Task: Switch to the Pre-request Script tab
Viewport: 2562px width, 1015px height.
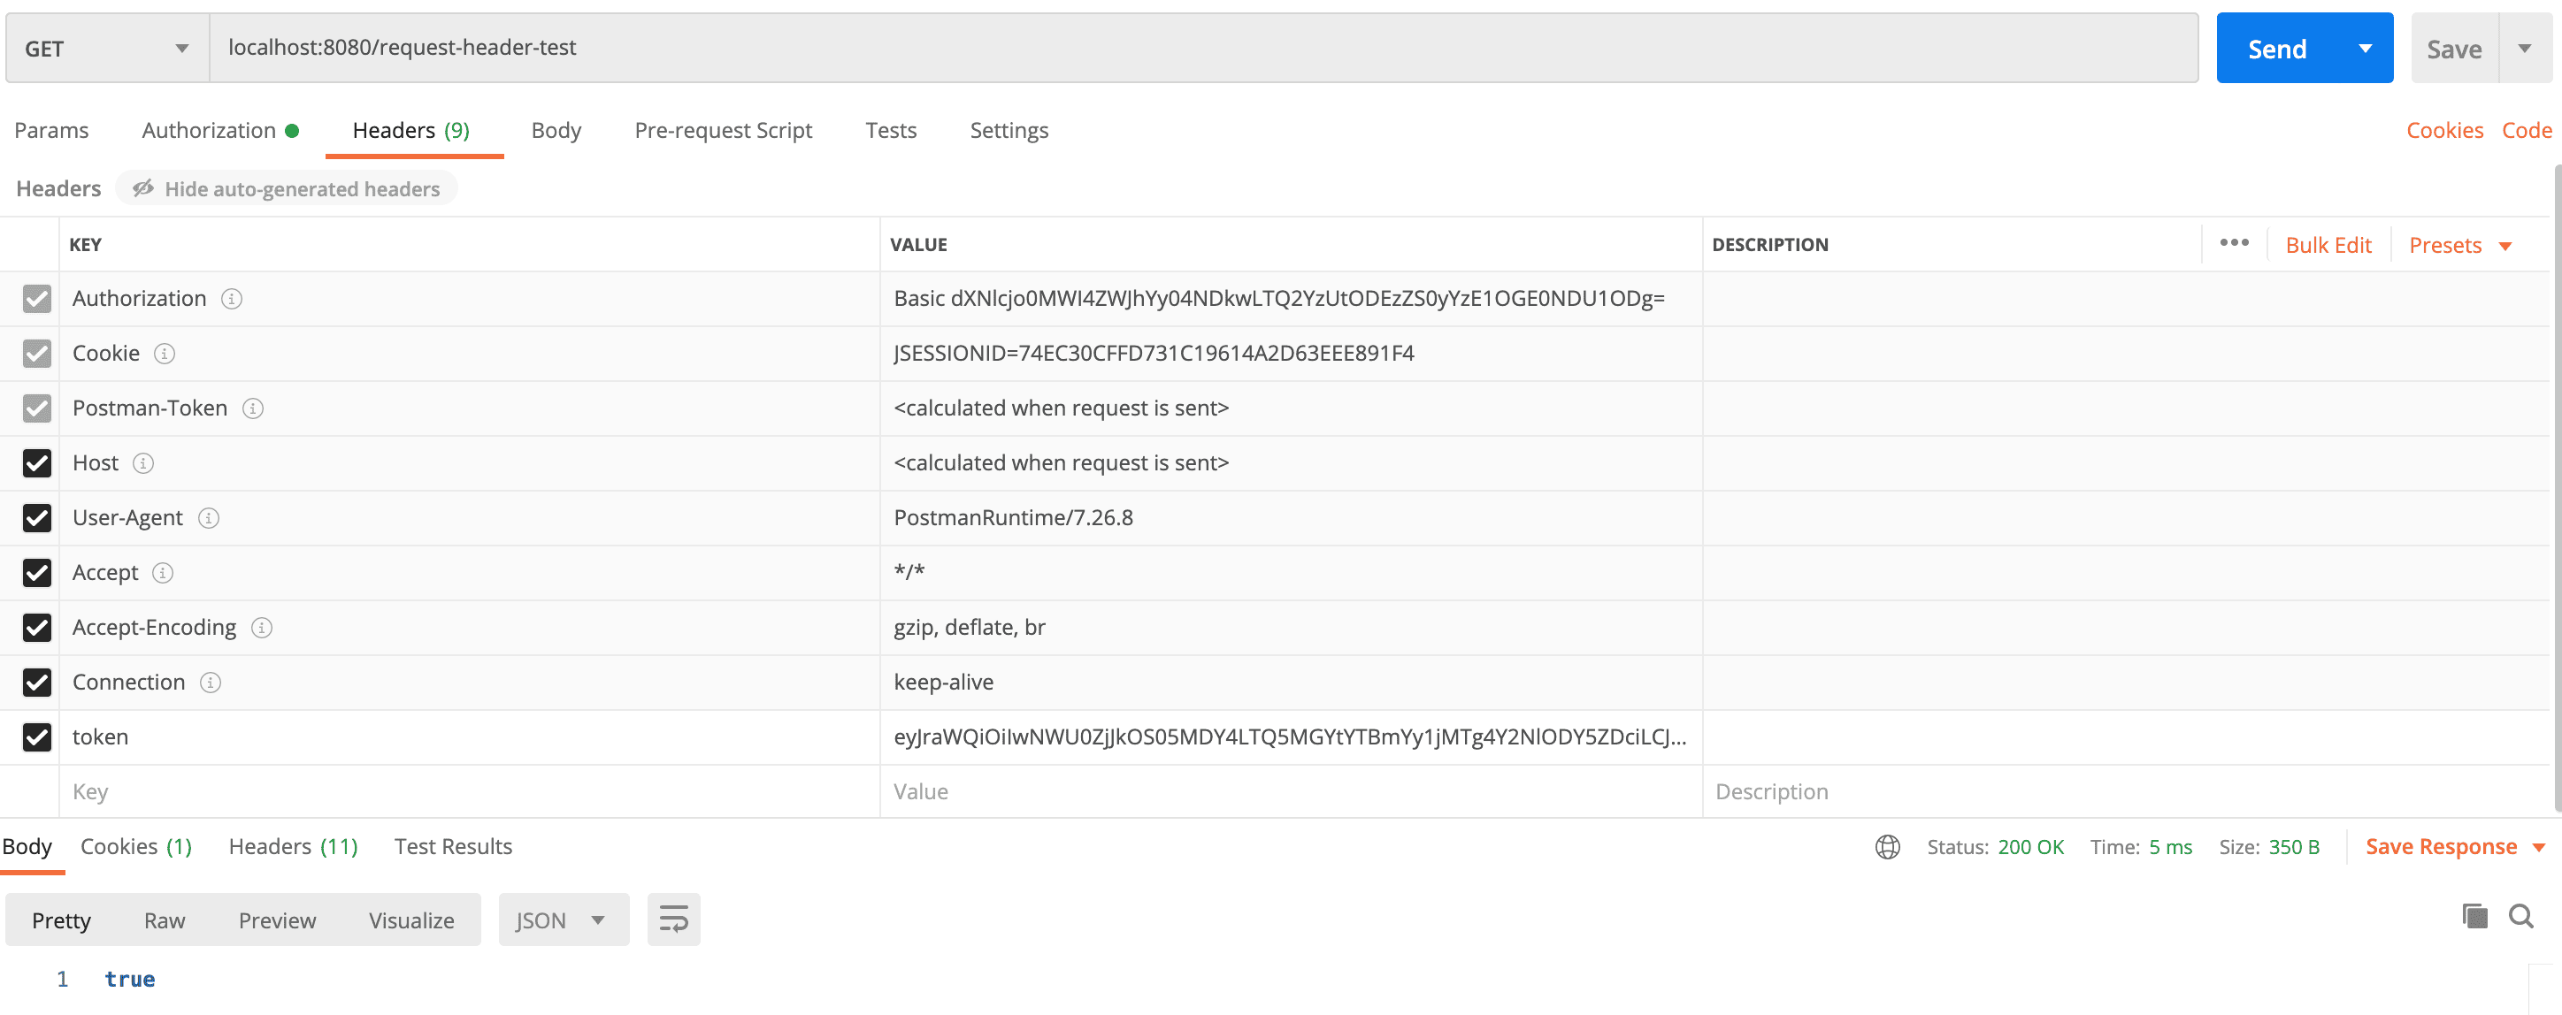Action: [x=723, y=130]
